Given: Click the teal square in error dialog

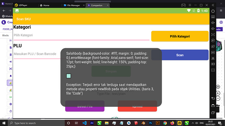Looking at the screenshot, I should 68,76.
